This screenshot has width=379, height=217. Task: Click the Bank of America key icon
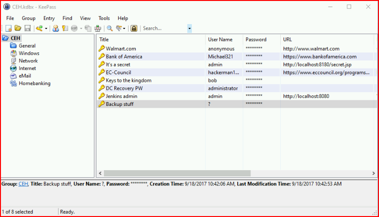point(102,56)
